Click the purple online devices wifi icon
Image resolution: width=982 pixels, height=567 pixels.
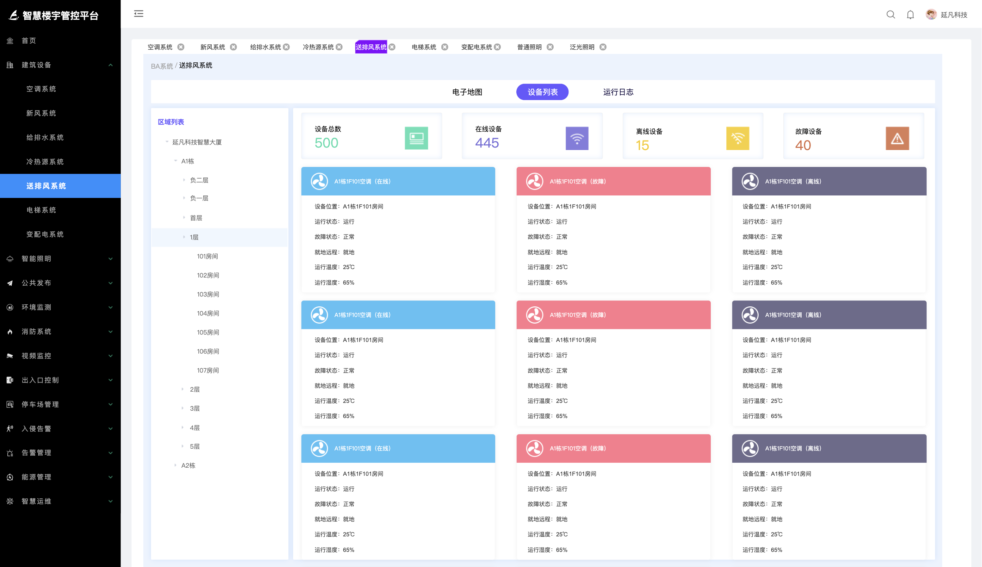coord(577,138)
